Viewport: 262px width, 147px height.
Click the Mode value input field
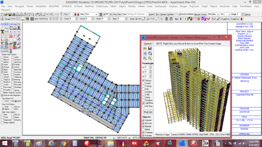(105, 19)
